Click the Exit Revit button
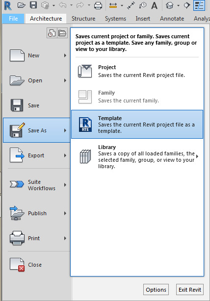Image resolution: width=210 pixels, height=301 pixels. pos(189,290)
